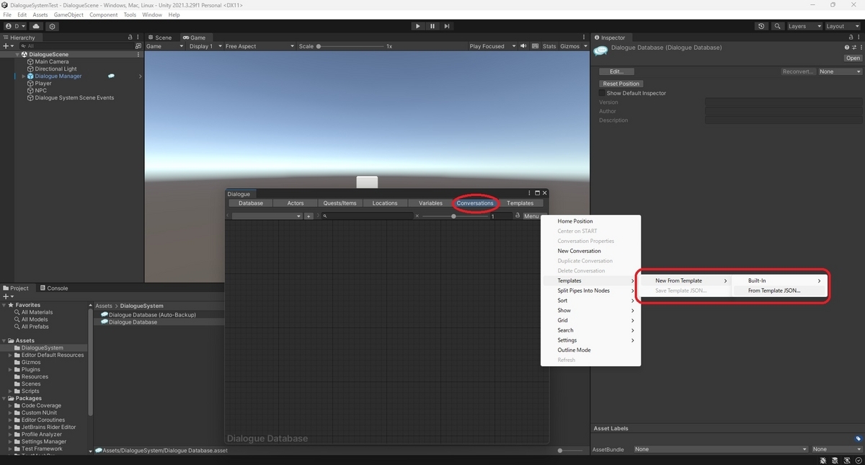Open the Inspector preset sliders icon
Viewport: 865px width, 465px height.
tap(853, 48)
